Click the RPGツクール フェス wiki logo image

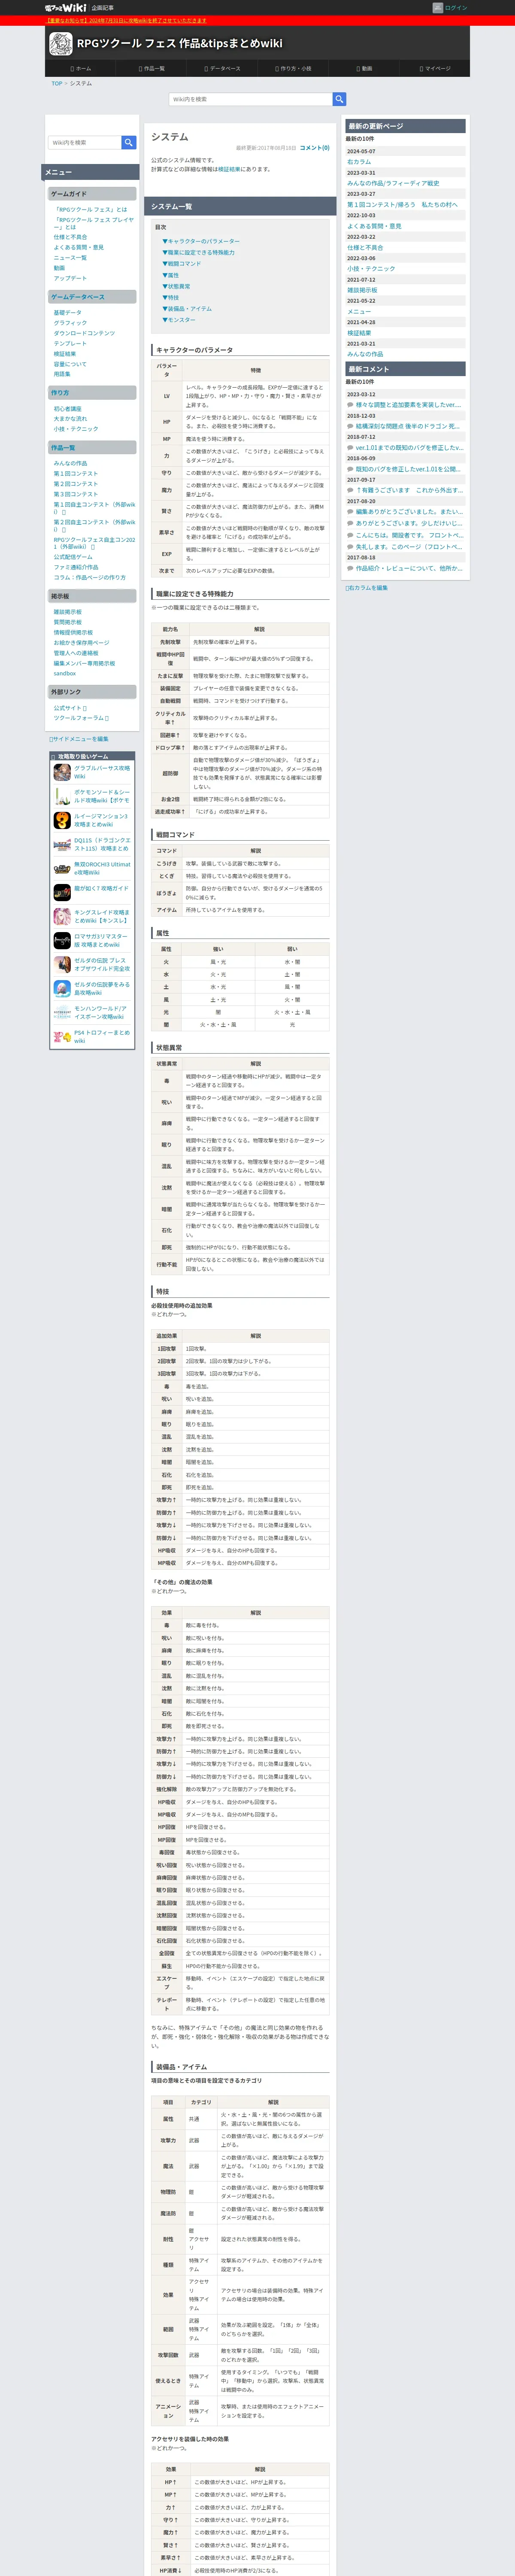pyautogui.click(x=60, y=43)
